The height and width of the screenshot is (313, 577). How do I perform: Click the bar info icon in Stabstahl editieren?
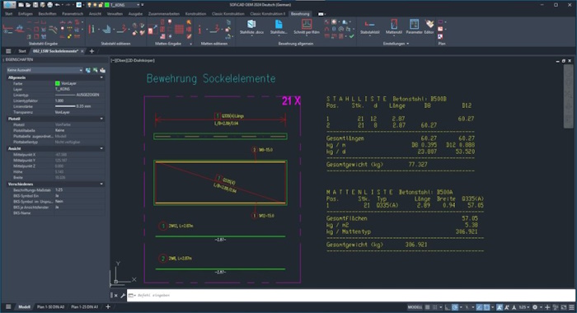[x=91, y=29]
